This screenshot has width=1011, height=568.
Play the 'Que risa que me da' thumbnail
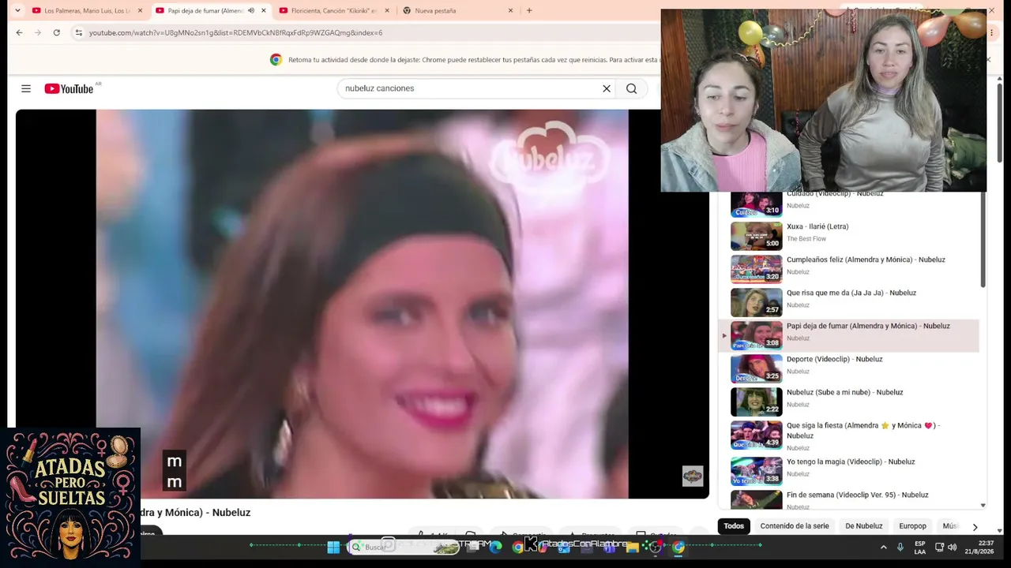[x=756, y=302]
